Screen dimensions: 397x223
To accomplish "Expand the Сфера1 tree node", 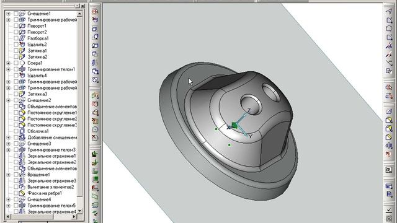I will coord(8,63).
